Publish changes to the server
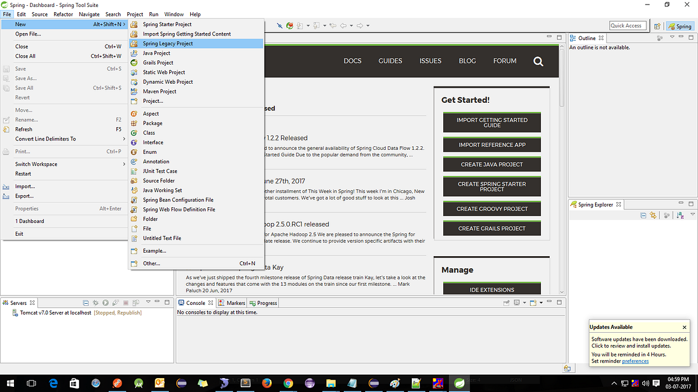Screen dimensions: 698x392 pyautogui.click(x=136, y=303)
